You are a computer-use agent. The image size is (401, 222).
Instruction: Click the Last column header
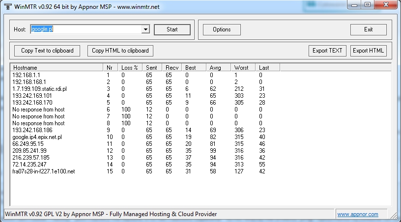click(267, 68)
